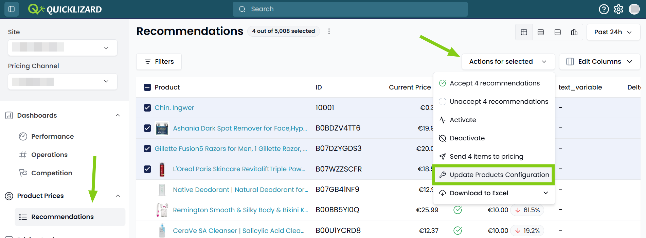Click the Remington Smooth & Silky thumbnail

(x=162, y=210)
